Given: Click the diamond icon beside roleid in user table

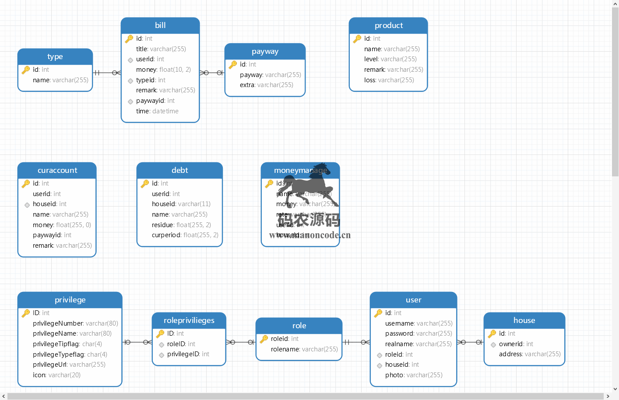Looking at the screenshot, I should pos(380,355).
